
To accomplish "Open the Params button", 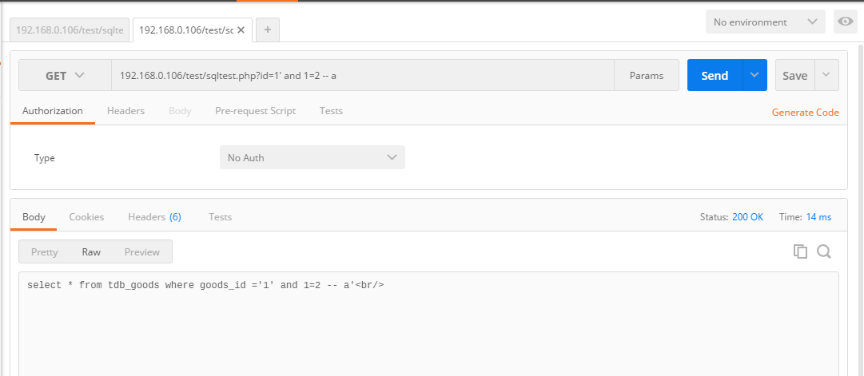I will (647, 75).
